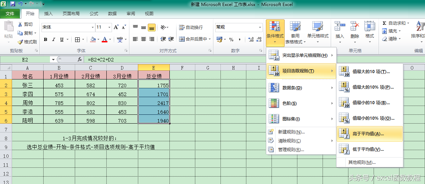Increase font size with large A icon
Image resolution: width=425 pixels, height=184 pixels.
click(116, 27)
